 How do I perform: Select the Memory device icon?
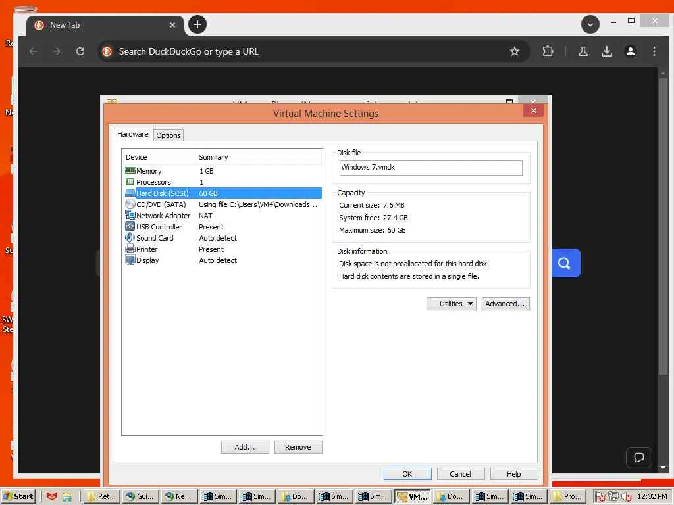[x=130, y=170]
